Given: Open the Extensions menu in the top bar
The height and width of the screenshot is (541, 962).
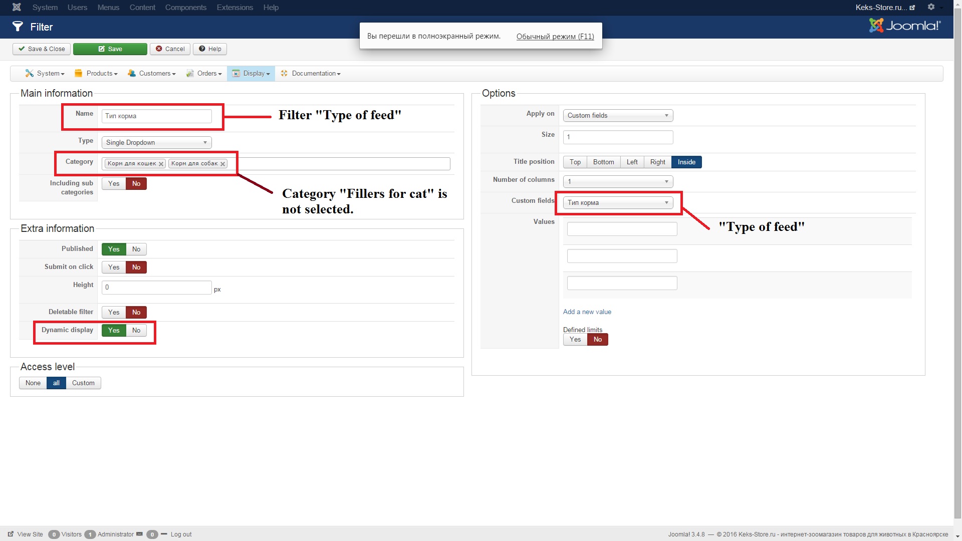Looking at the screenshot, I should pos(234,7).
